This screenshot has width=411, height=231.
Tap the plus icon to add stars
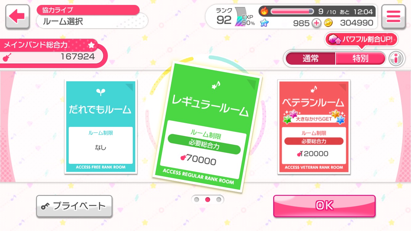[316, 23]
